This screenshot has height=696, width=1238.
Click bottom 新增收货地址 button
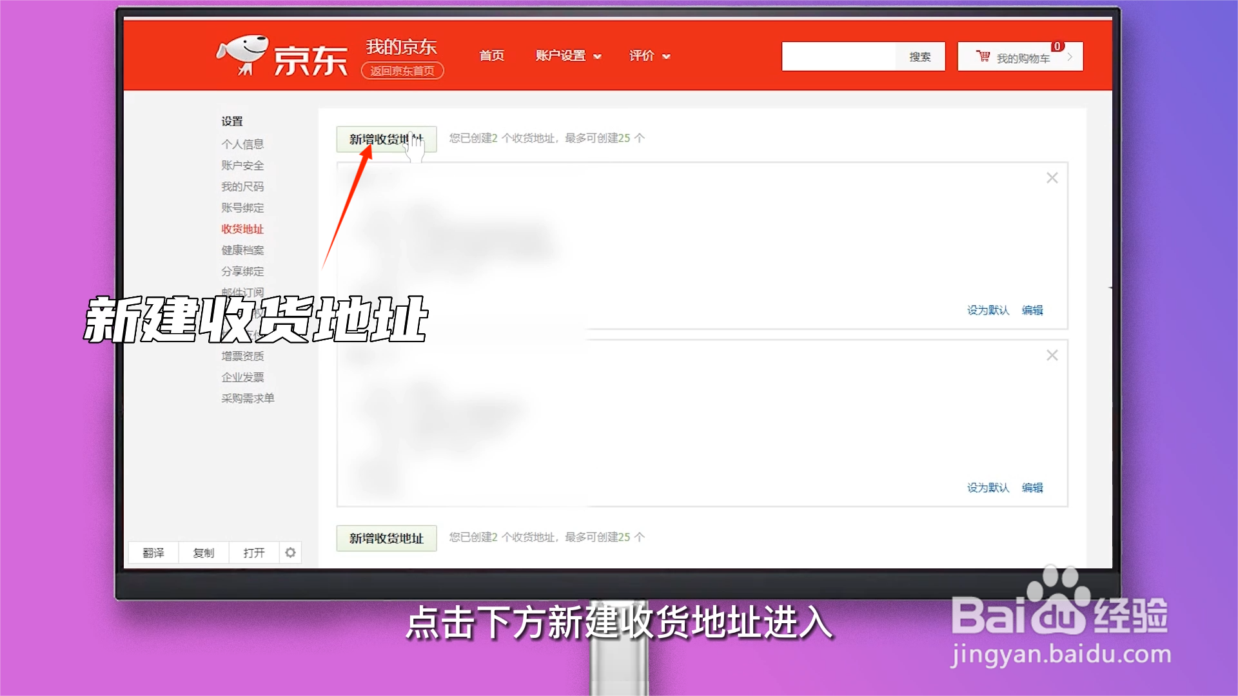point(386,538)
